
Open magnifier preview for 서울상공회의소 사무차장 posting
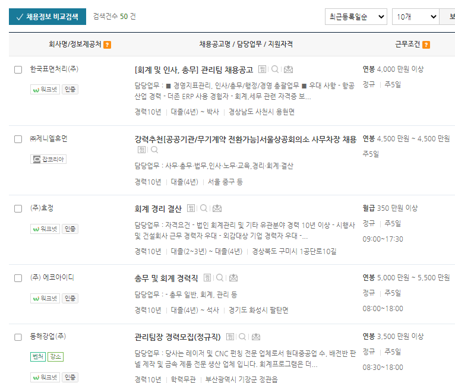[x=154, y=150]
